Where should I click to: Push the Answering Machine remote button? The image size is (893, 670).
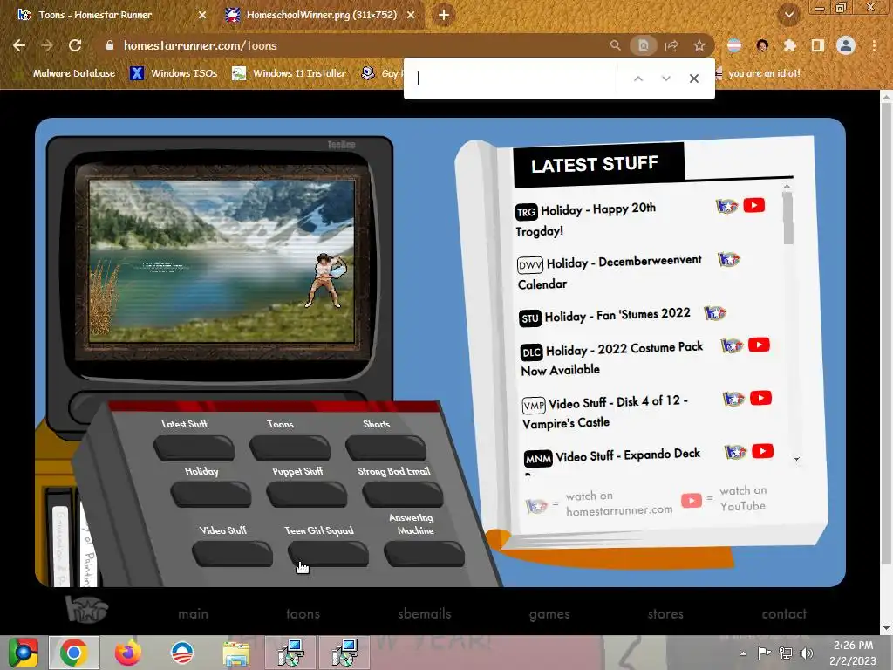(425, 554)
